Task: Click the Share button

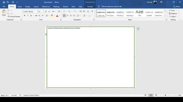Action: pos(177,7)
